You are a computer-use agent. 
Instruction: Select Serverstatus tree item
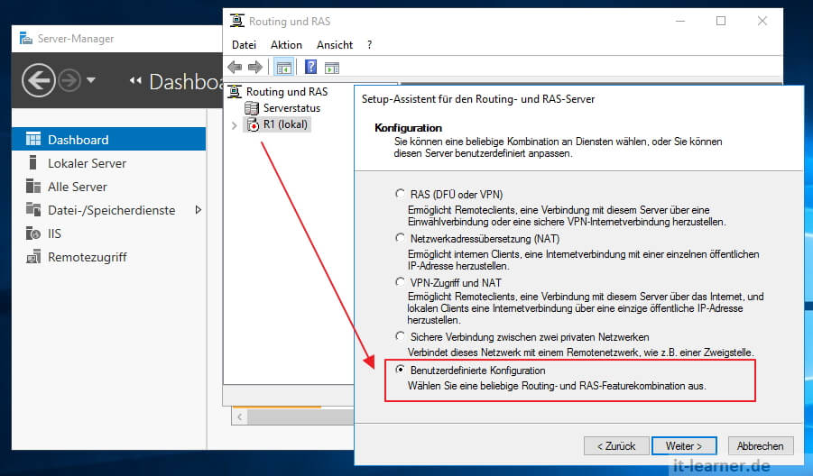(291, 108)
